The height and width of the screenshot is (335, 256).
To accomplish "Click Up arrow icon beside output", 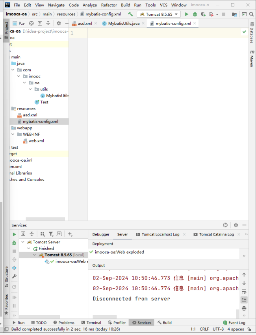I will tap(244, 275).
